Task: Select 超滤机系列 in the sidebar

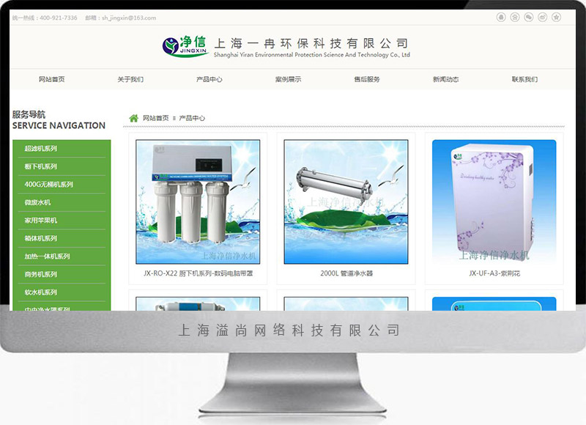Action: click(41, 149)
